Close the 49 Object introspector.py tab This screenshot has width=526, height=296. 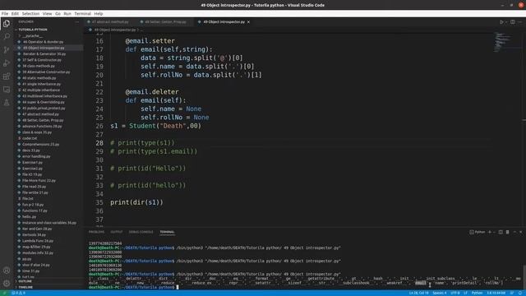click(x=248, y=22)
